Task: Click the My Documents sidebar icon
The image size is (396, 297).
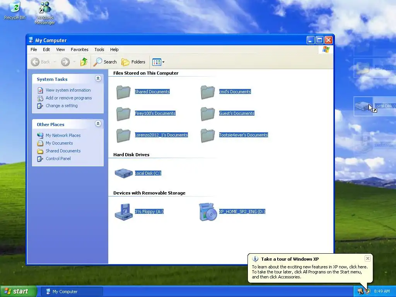Action: (40, 143)
